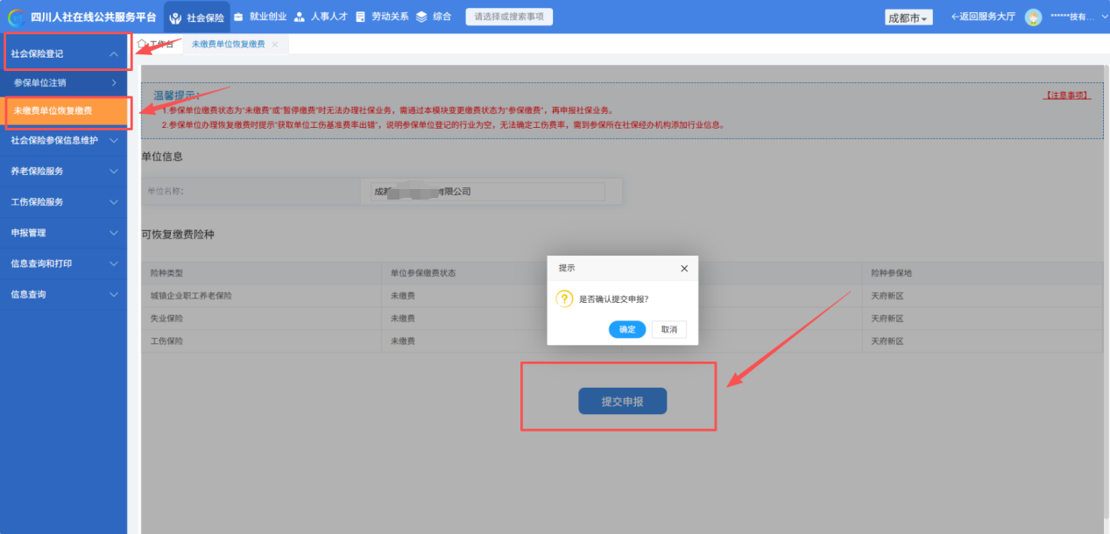The width and height of the screenshot is (1110, 534).
Task: Open the 参保单位注销 submenu item
Action: 63,82
